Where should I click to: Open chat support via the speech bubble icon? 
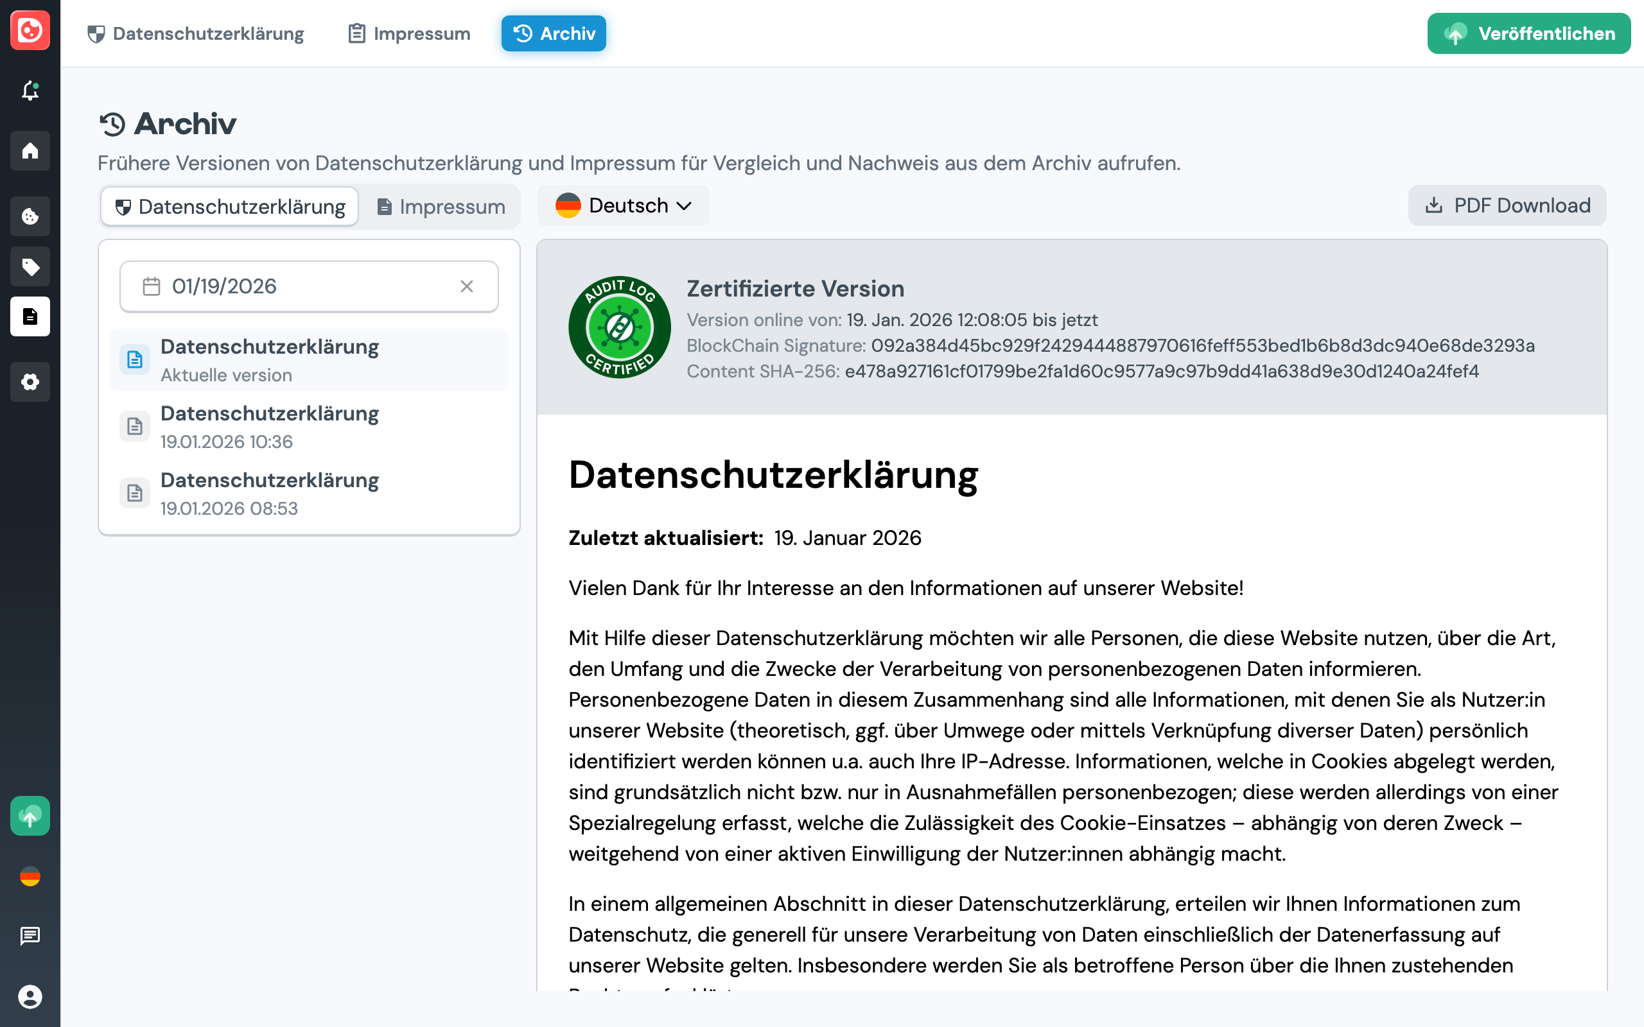tap(30, 935)
